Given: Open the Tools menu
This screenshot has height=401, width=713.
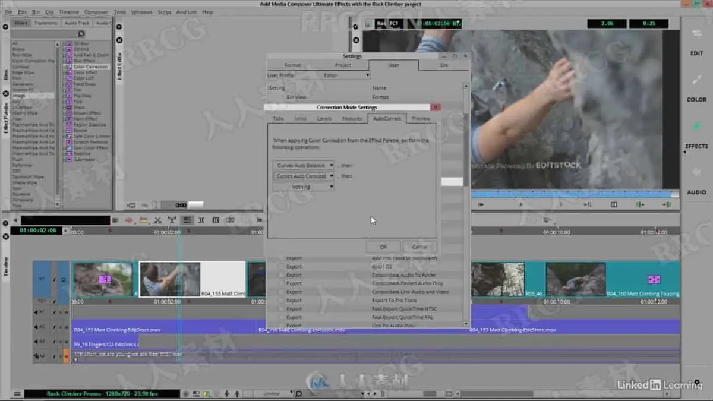Looking at the screenshot, I should click(x=119, y=12).
